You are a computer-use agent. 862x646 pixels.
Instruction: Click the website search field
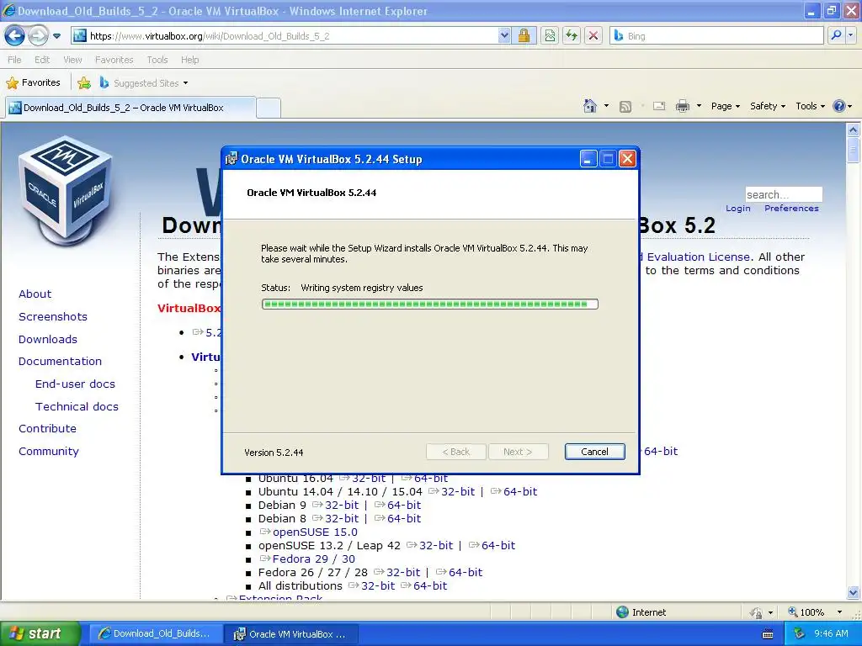pos(784,194)
